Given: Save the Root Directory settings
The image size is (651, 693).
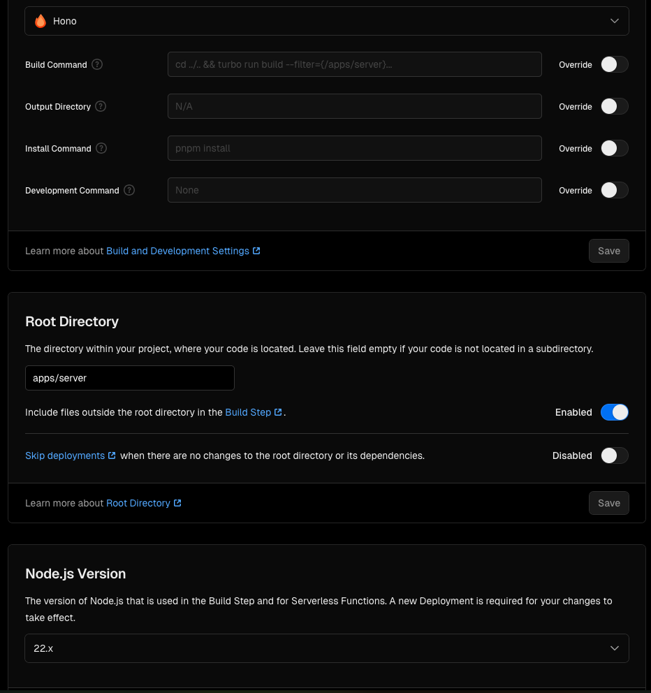Looking at the screenshot, I should (608, 503).
